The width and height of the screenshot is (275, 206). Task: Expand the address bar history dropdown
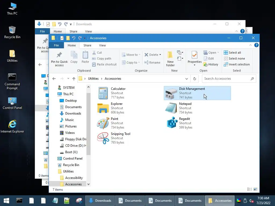coord(187,79)
